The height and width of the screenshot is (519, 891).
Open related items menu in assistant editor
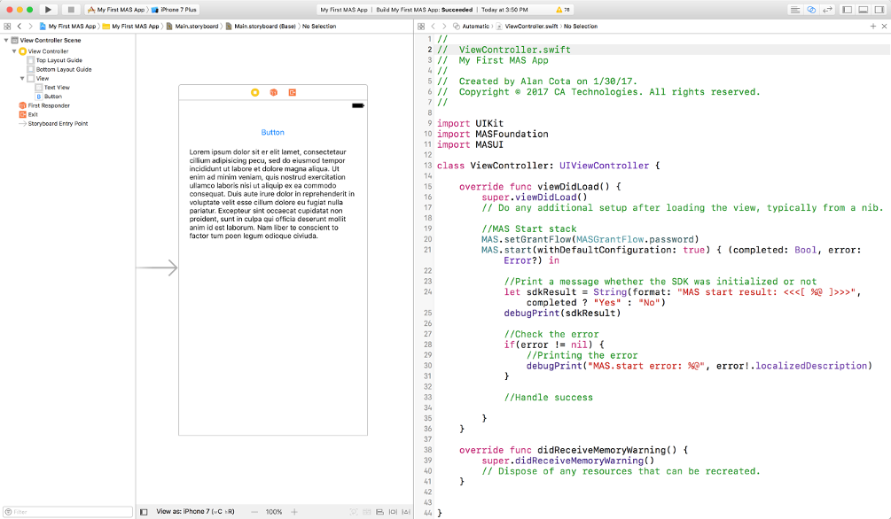tap(421, 26)
